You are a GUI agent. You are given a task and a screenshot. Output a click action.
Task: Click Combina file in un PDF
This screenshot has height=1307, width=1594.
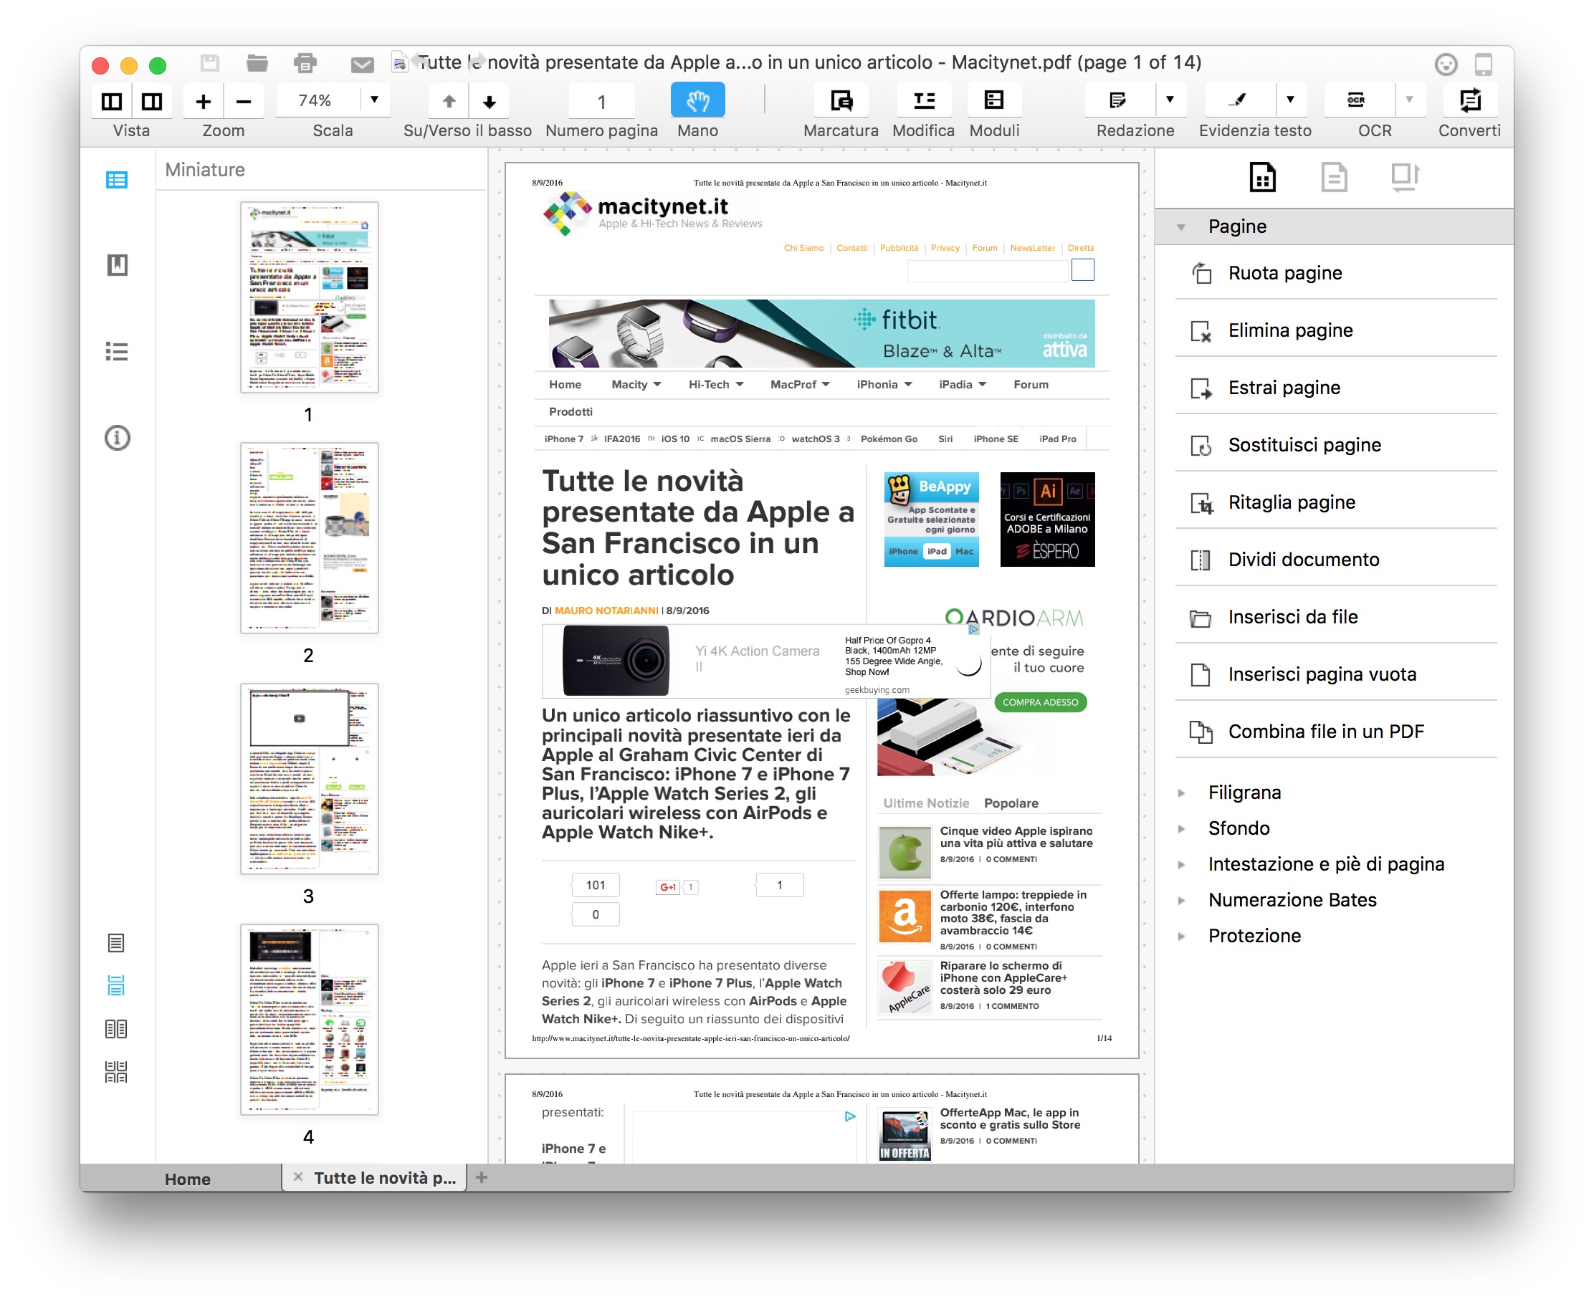pos(1325,731)
